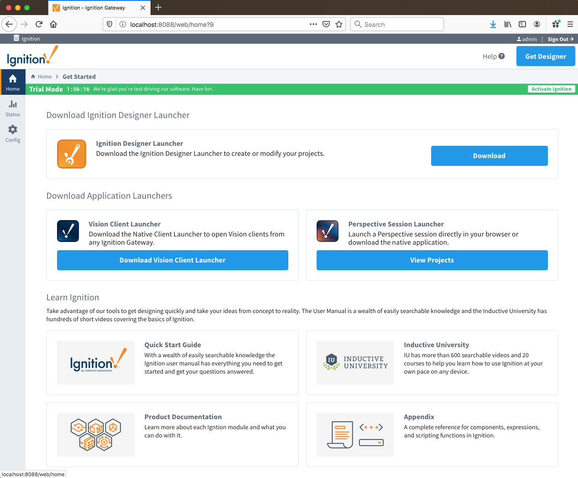Click the Perspective Session Launcher title
This screenshot has width=578, height=478.
point(396,224)
